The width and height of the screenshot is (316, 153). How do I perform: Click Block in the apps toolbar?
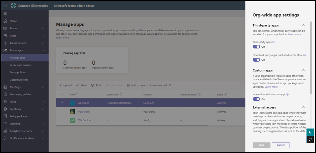click(96, 85)
